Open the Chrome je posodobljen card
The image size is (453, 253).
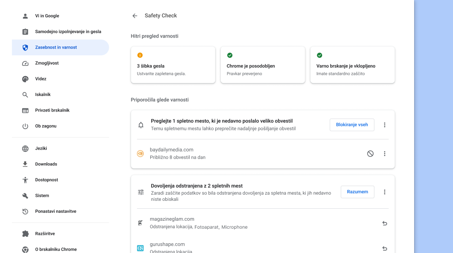click(x=263, y=65)
